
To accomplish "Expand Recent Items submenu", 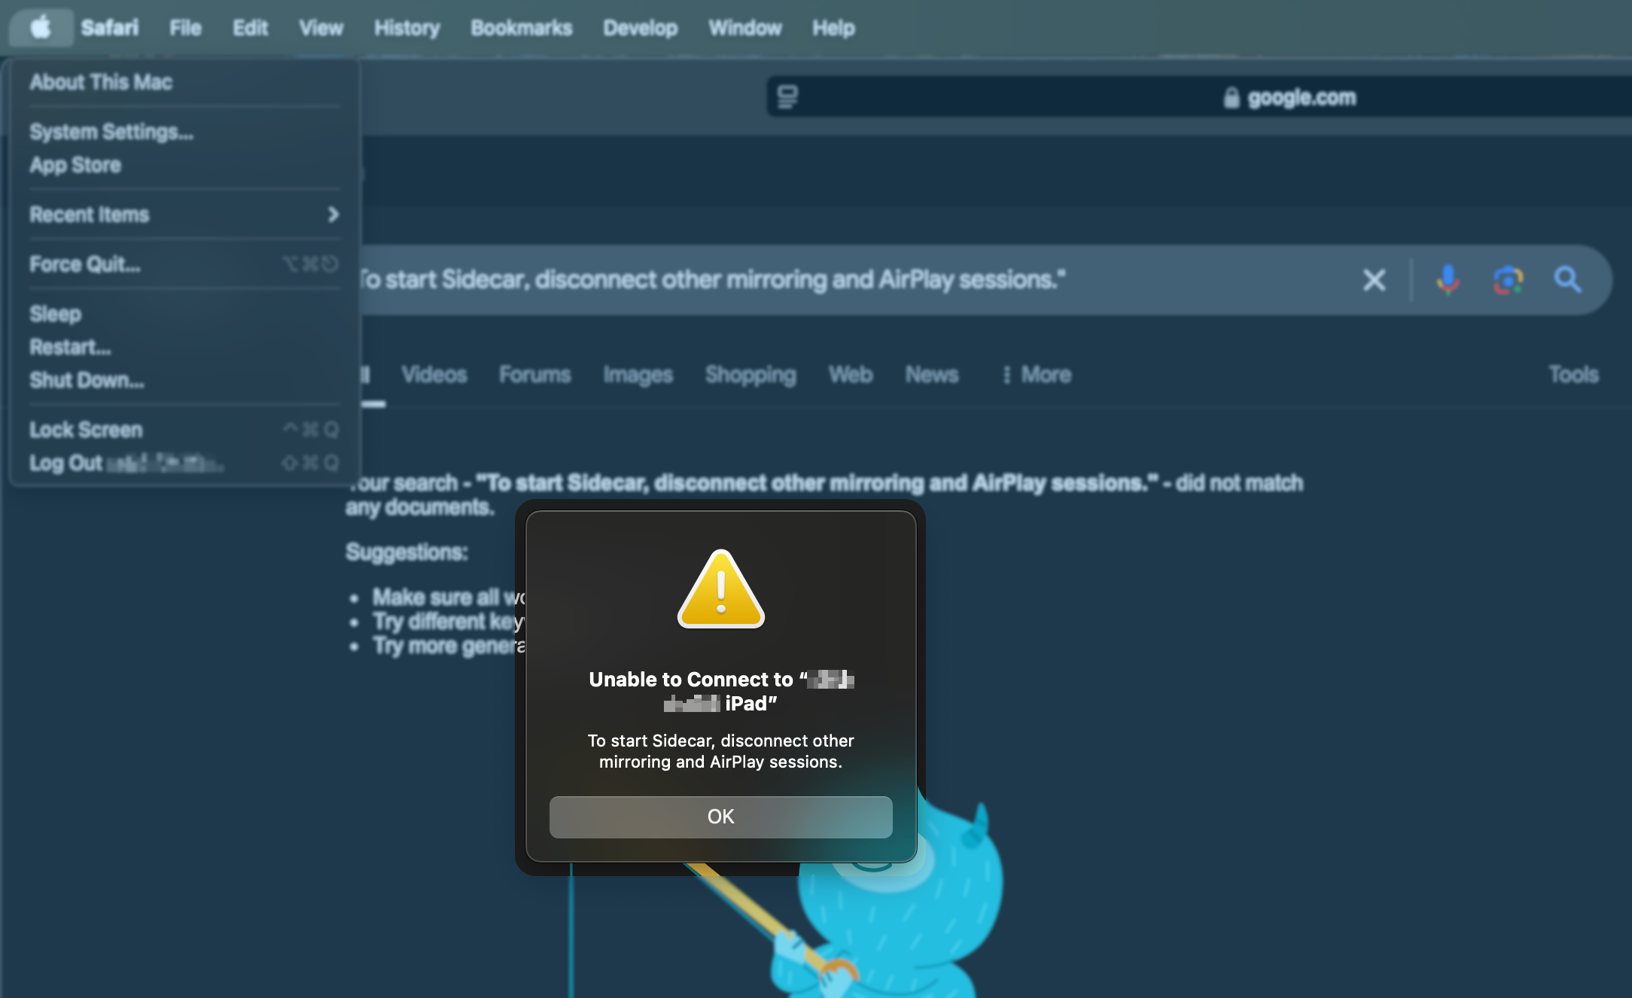I will click(185, 215).
